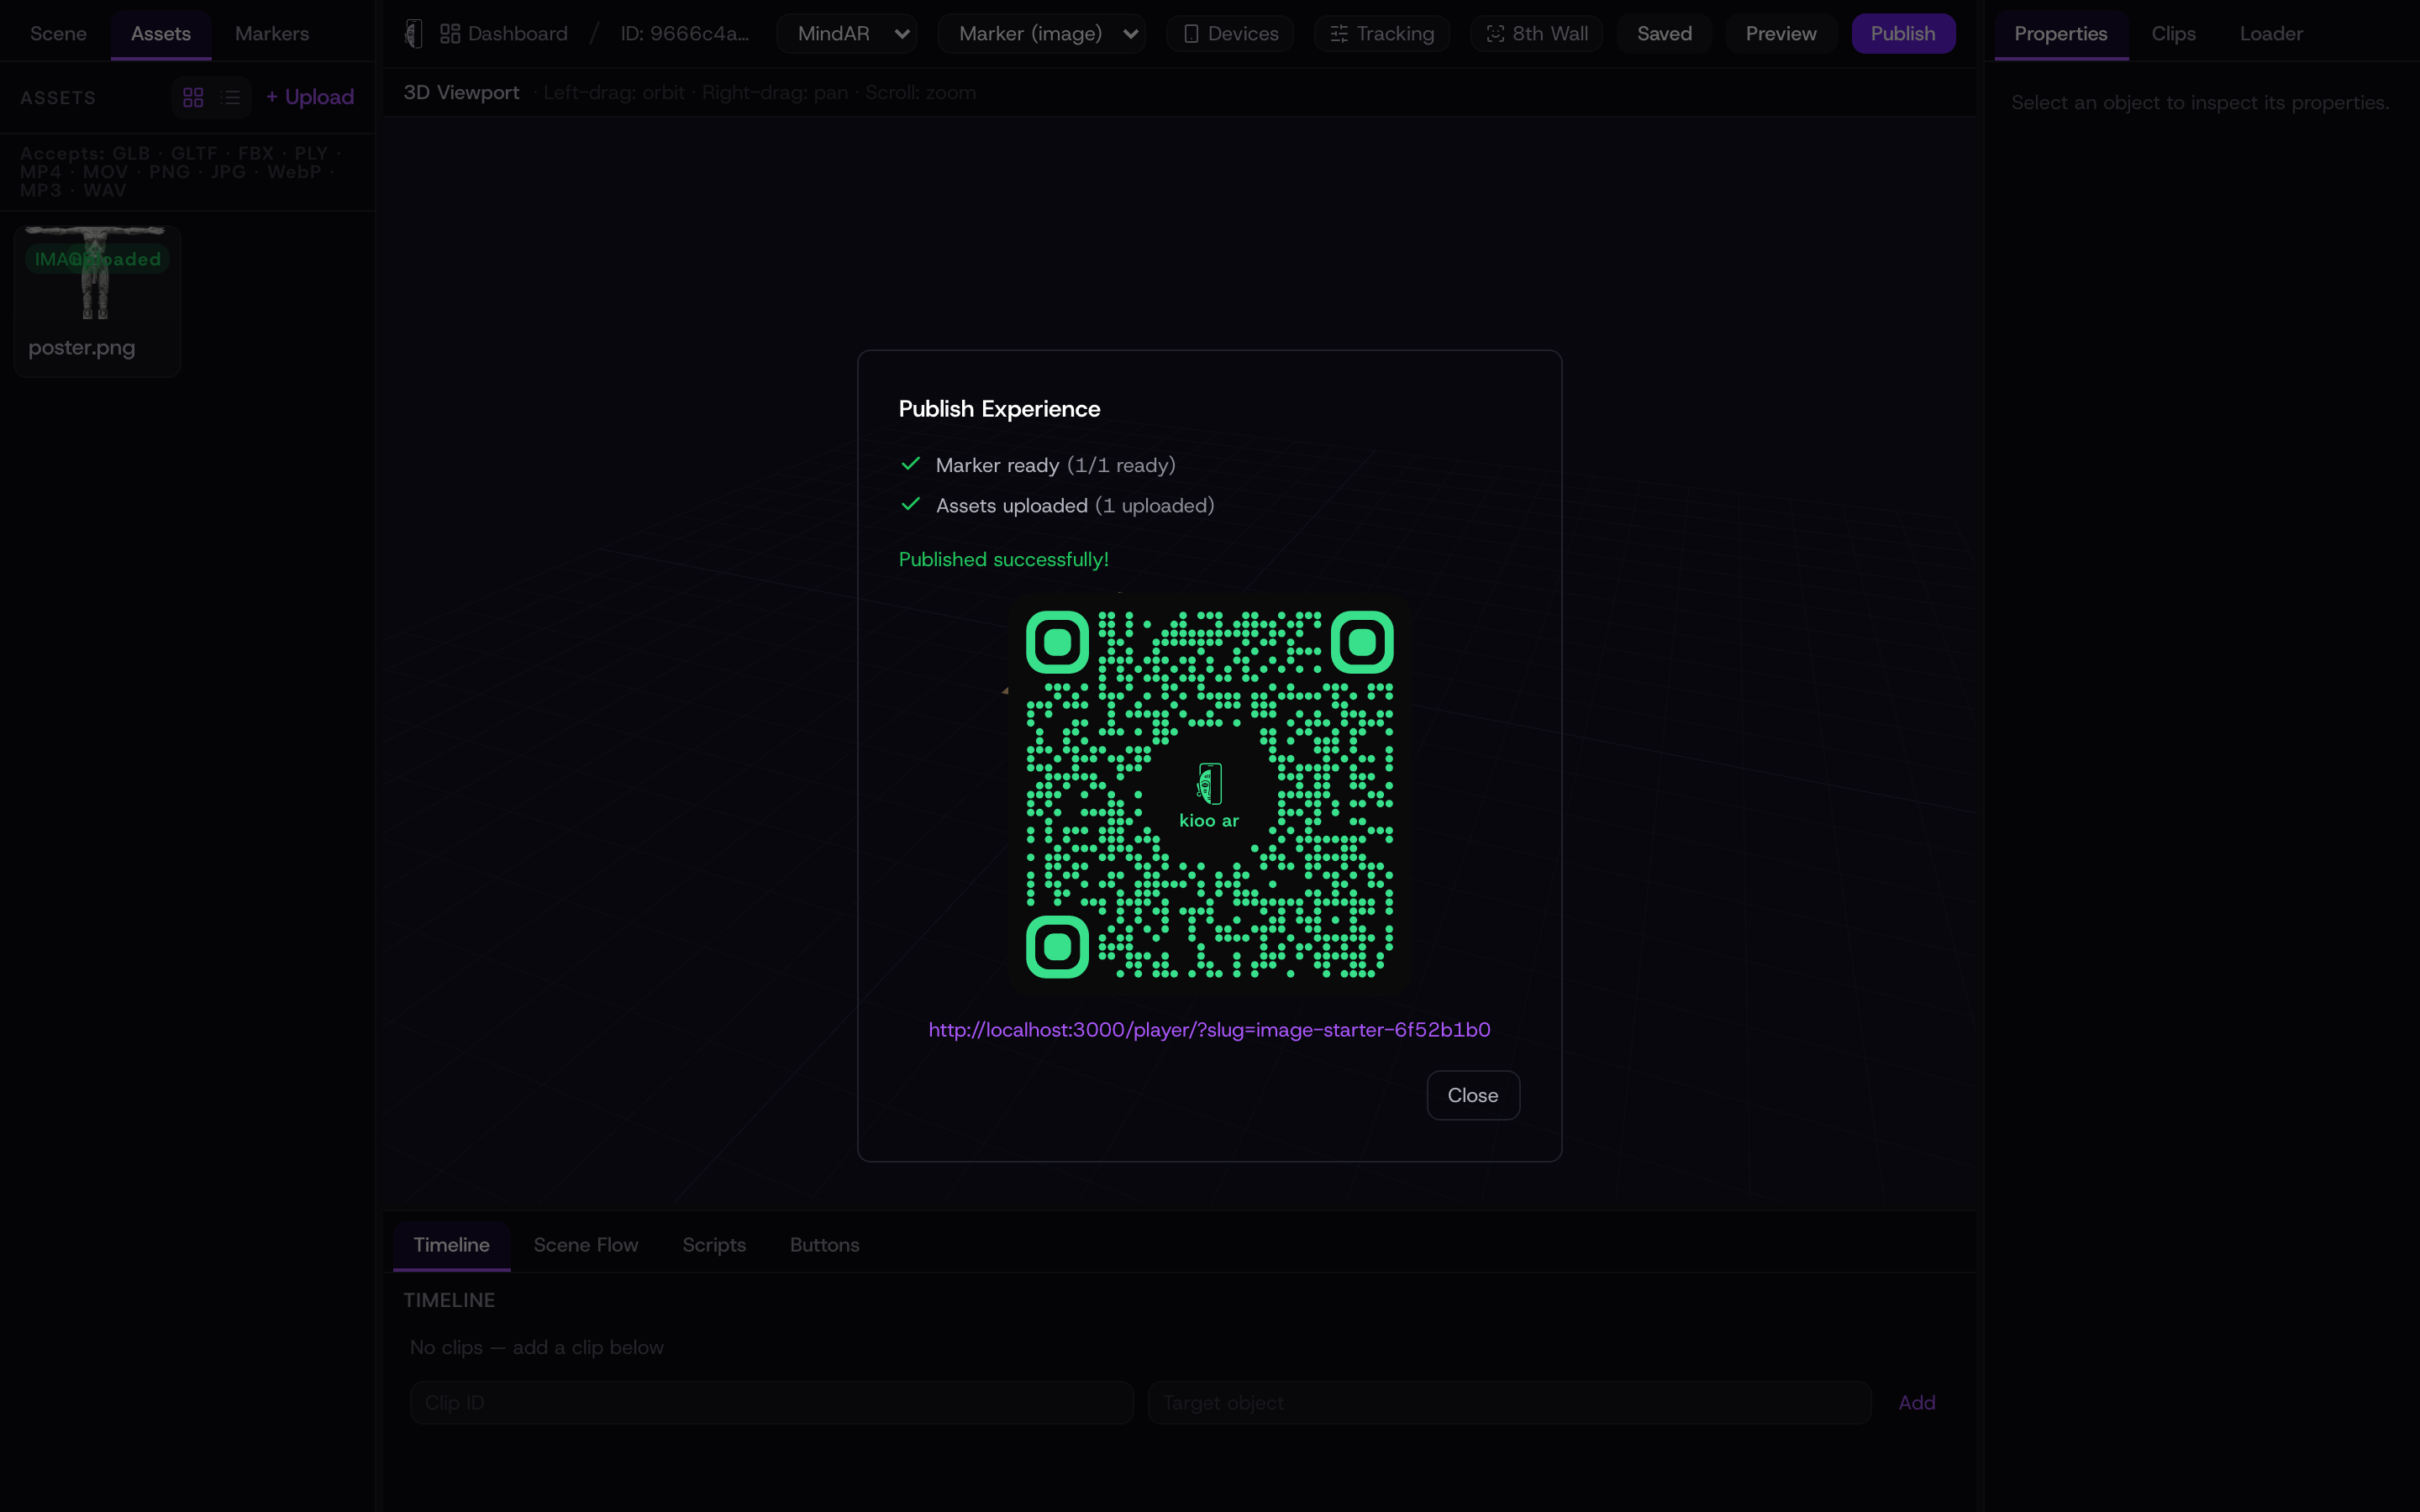Open the Properties tab
This screenshot has height=1512, width=2420.
[x=2061, y=34]
